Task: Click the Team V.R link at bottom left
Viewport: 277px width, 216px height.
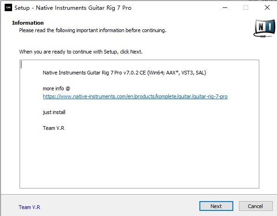Action: click(x=29, y=207)
